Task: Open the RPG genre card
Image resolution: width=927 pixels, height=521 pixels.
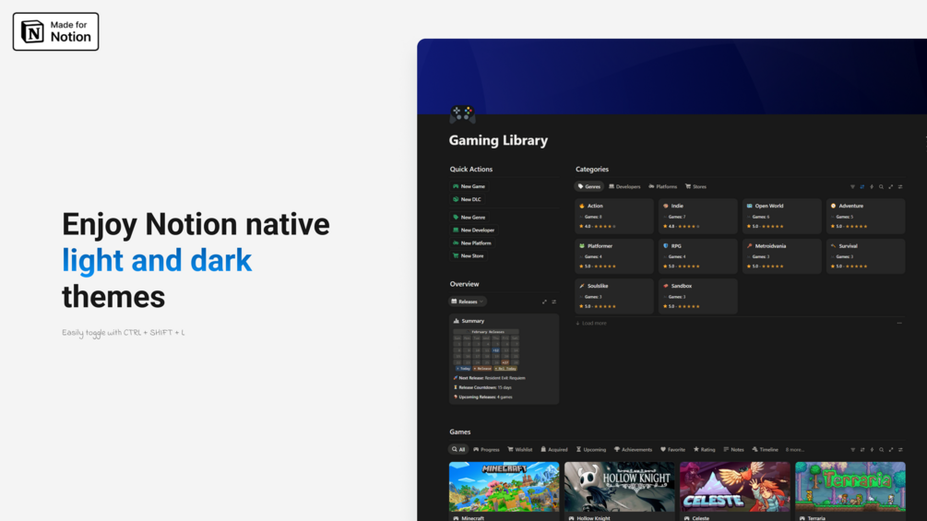Action: pyautogui.click(x=697, y=255)
